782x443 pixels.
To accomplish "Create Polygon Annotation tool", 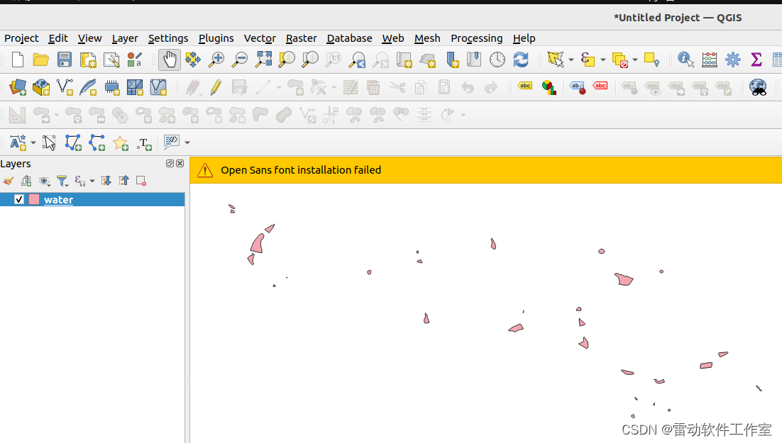I will pos(73,143).
